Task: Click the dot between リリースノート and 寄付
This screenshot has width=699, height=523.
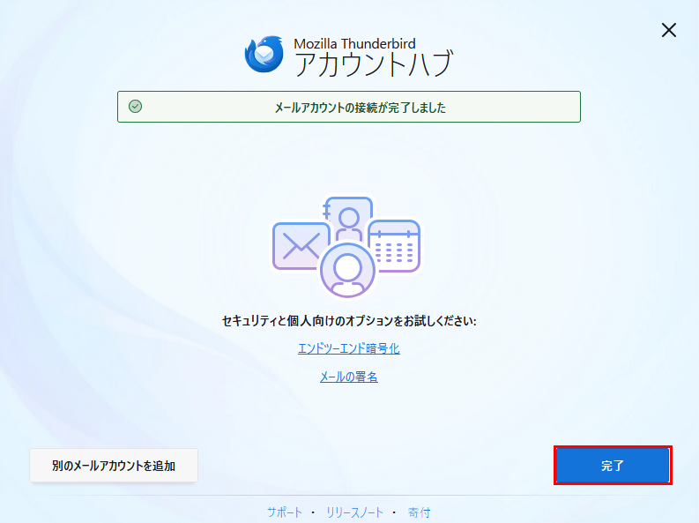Action: coord(394,512)
